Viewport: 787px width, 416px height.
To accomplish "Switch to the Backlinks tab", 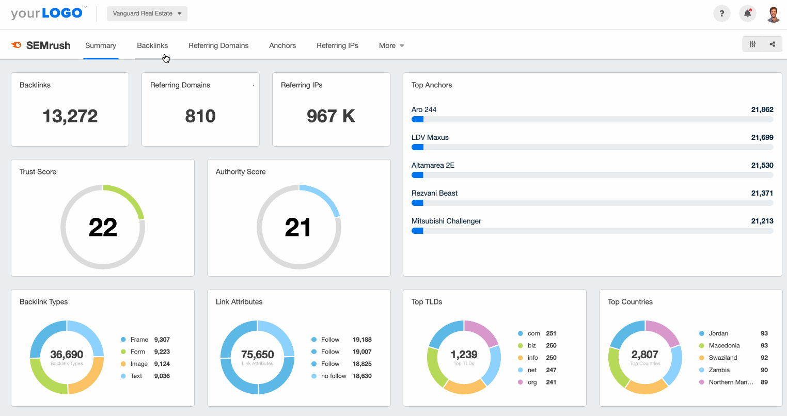I will pos(152,45).
